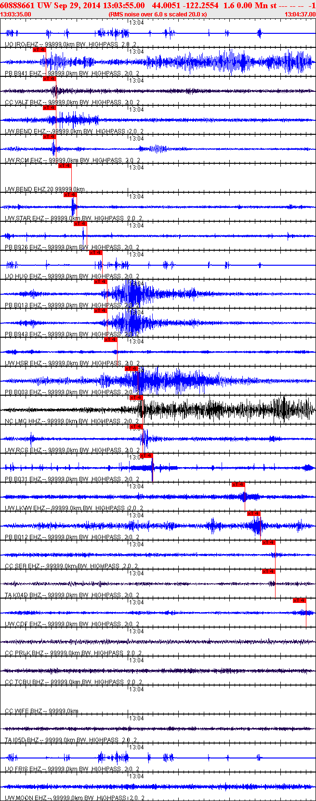This screenshot has height=801, width=316.
Task: Click the red pick flag on UO HUO trace
Action: click(96, 253)
